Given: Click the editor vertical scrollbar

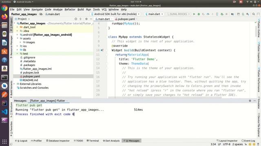Looking at the screenshot, I should [x=256, y=32].
